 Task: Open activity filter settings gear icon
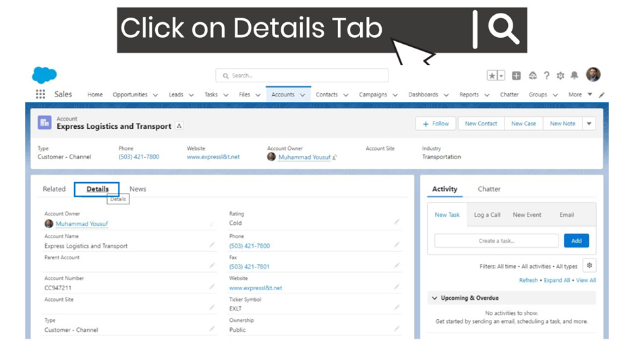pyautogui.click(x=589, y=265)
